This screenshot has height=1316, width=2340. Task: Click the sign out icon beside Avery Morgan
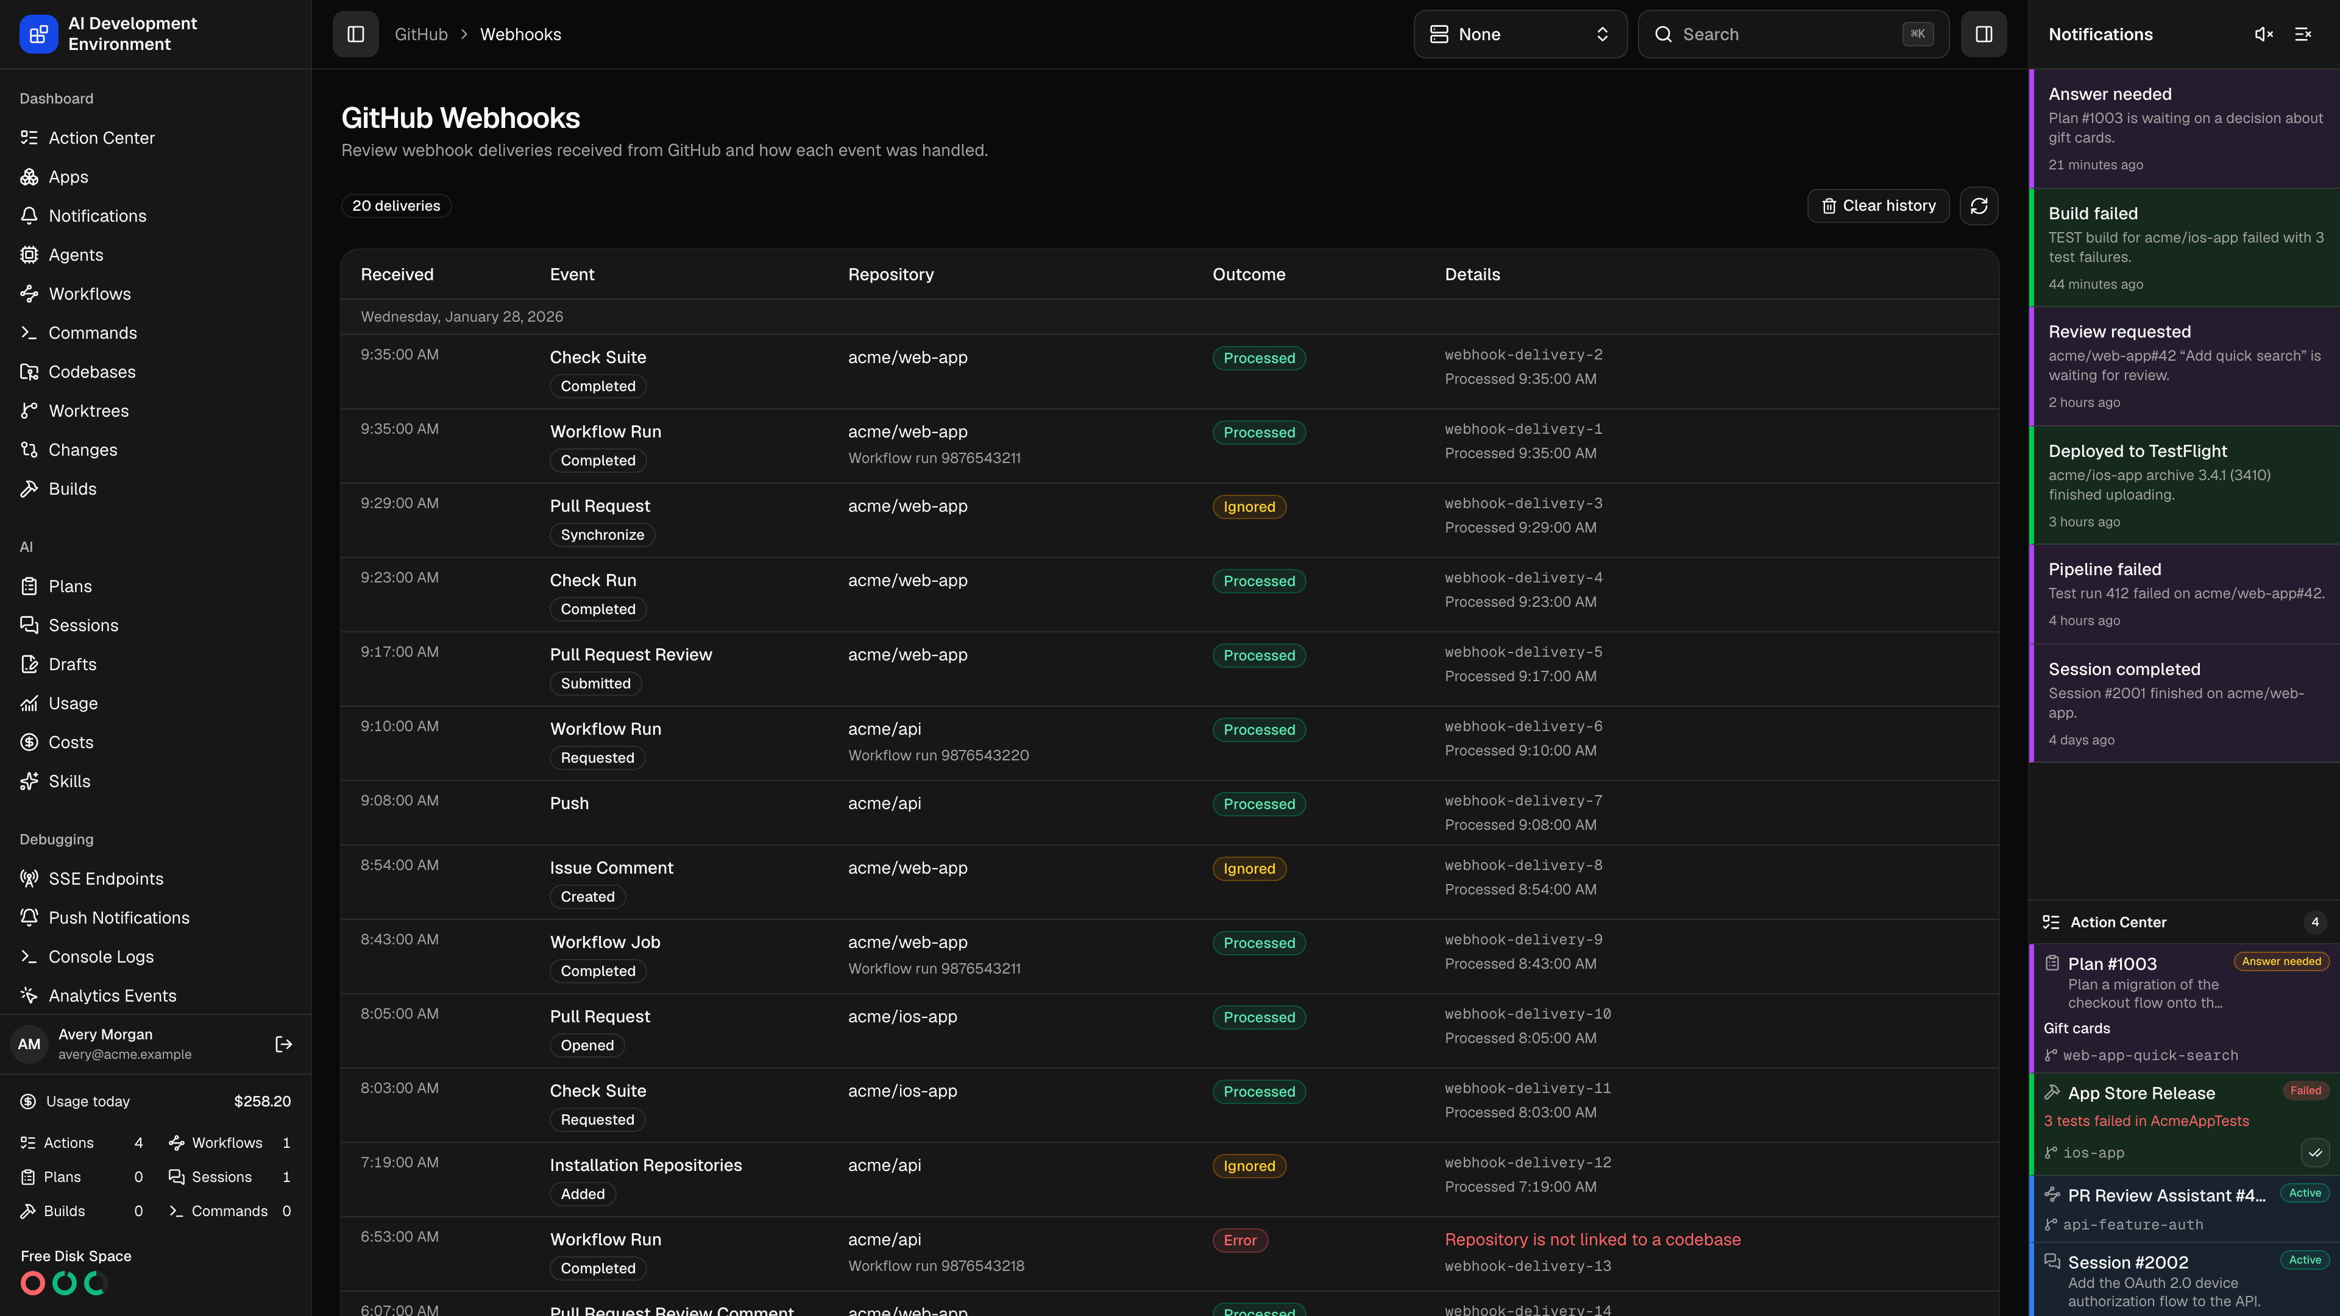tap(283, 1044)
